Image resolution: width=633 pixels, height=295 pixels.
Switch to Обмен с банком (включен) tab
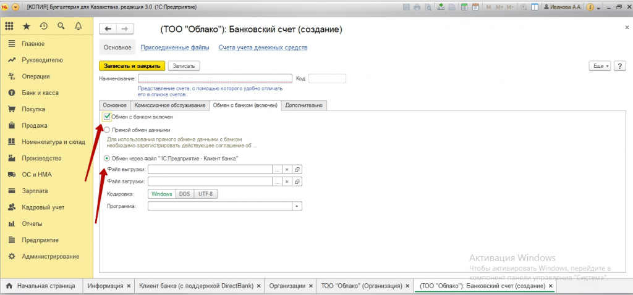click(x=245, y=105)
